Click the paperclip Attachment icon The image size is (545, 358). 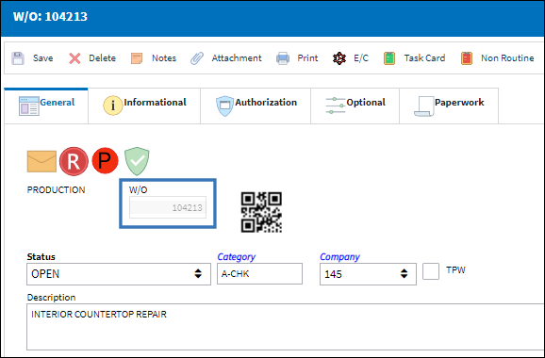click(x=197, y=58)
